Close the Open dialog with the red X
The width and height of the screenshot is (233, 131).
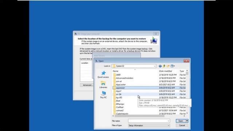click(x=186, y=61)
